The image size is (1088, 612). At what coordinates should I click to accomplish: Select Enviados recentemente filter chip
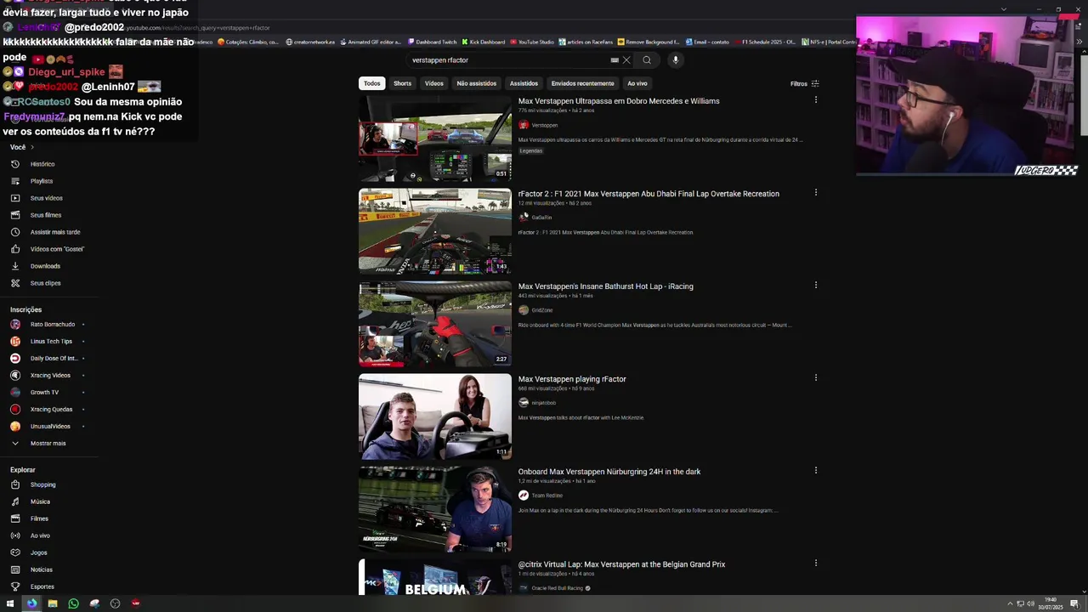582,83
